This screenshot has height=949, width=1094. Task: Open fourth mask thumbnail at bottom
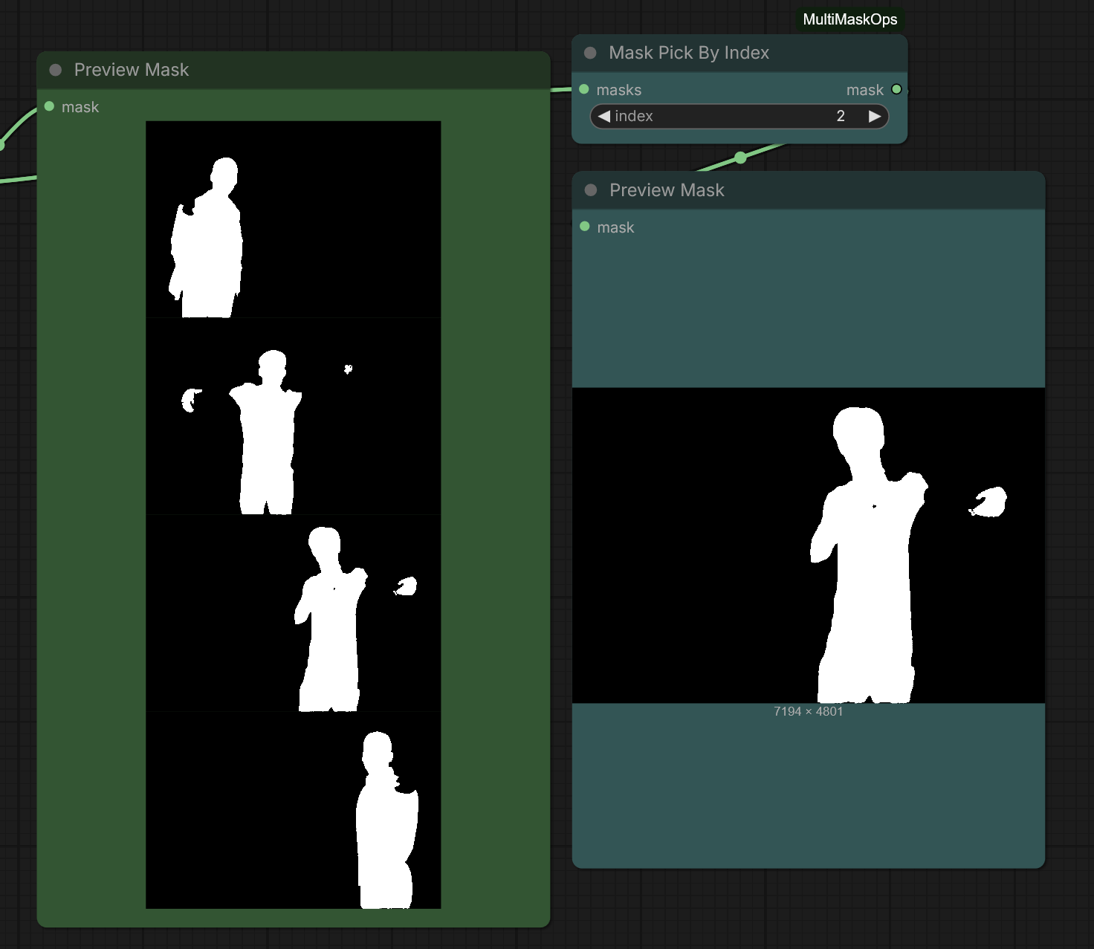[294, 810]
